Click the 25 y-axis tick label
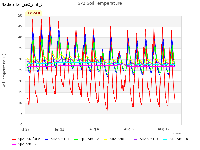Image resolution: width=200 pixels, height=150 pixels. click(x=20, y=70)
